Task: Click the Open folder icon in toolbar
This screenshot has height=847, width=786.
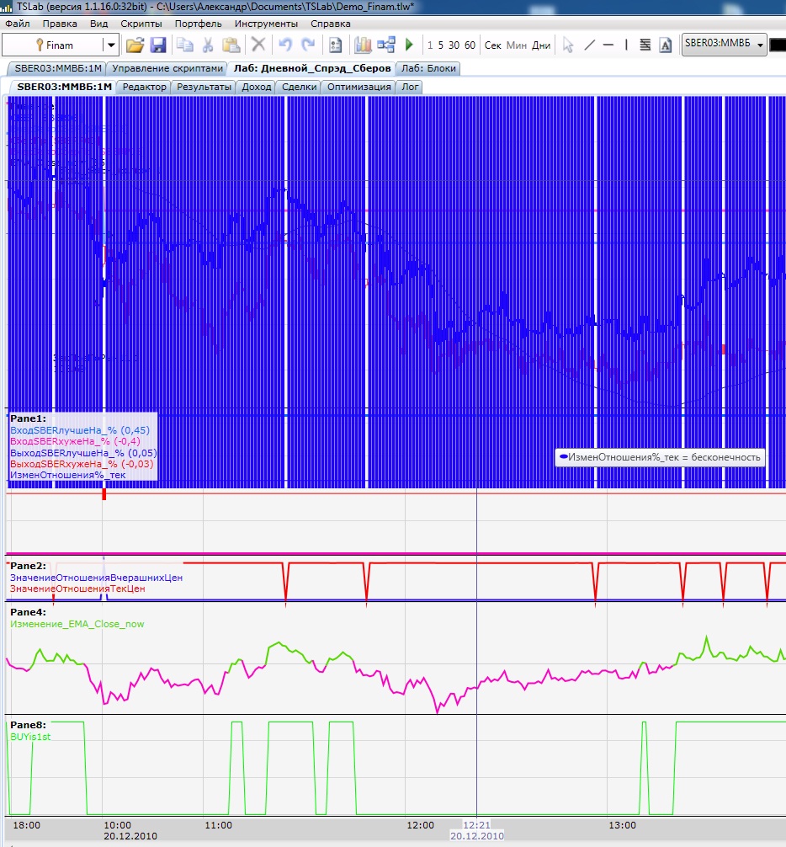Action: click(135, 45)
